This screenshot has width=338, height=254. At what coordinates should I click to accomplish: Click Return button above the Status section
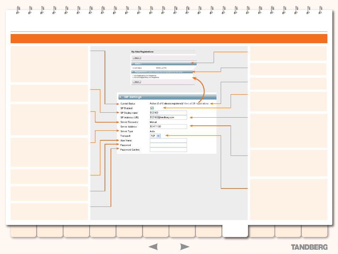[x=137, y=58]
